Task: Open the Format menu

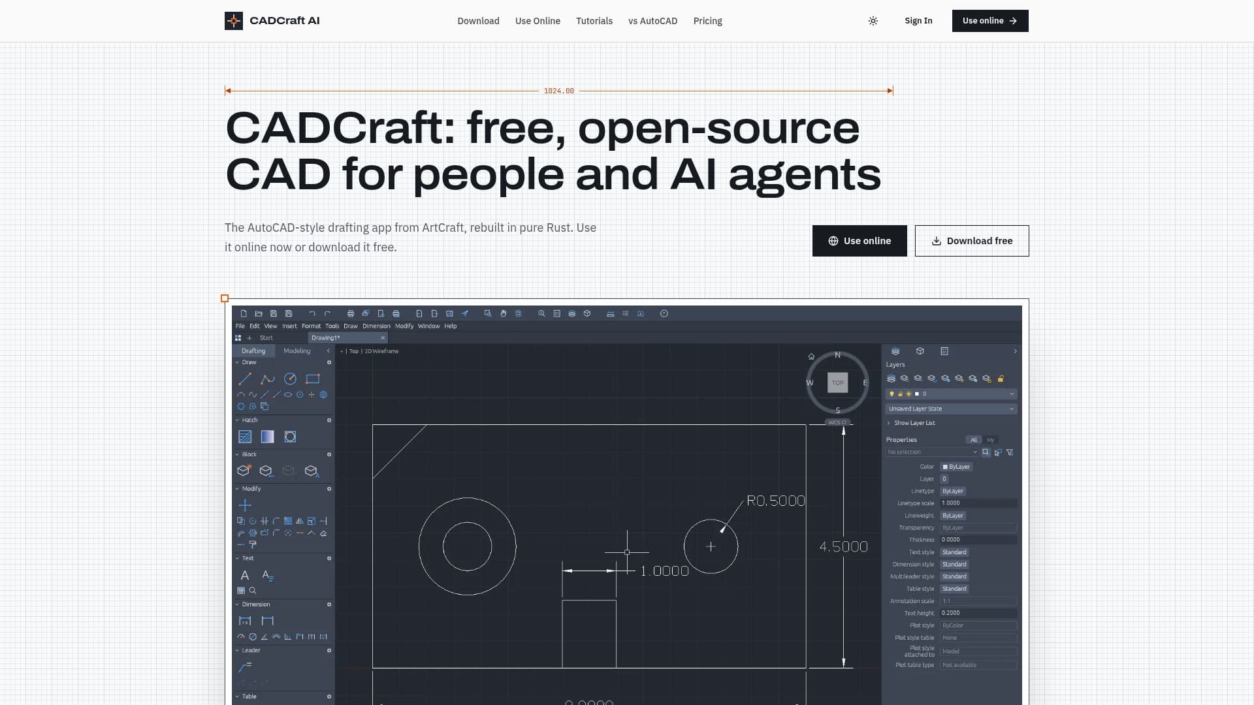Action: point(311,326)
